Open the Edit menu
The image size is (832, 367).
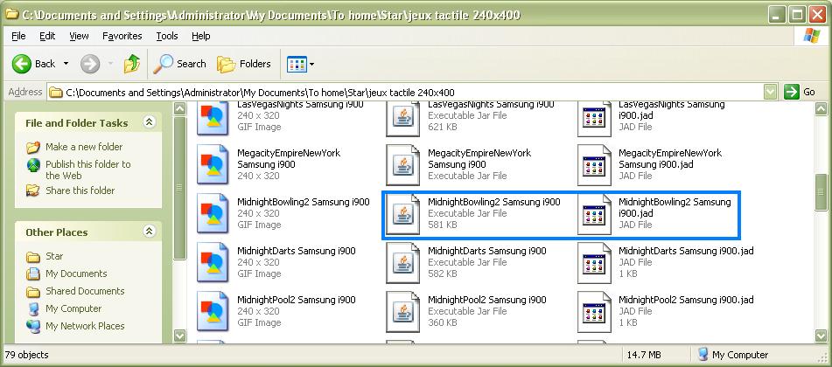(47, 36)
